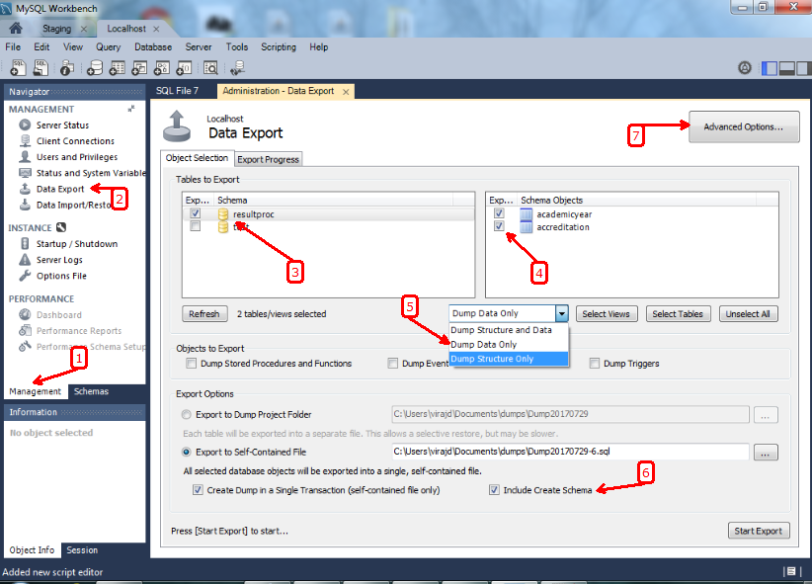This screenshot has width=812, height=584.
Task: Create a new function toolbar icon
Action: click(184, 68)
